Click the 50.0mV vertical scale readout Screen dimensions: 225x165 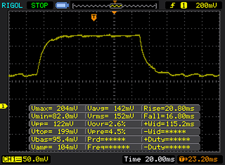click(x=36, y=159)
